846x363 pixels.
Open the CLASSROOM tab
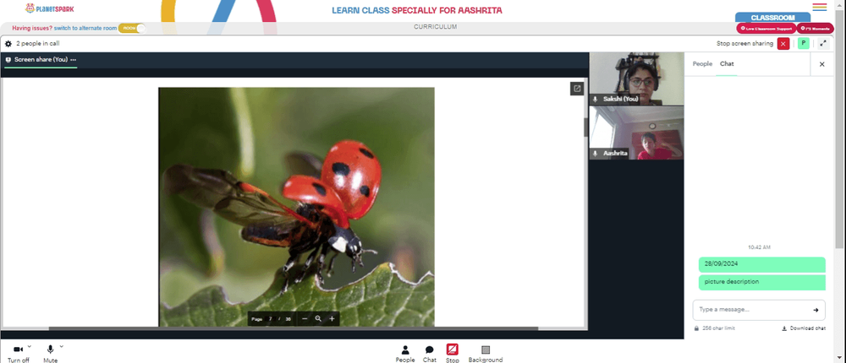[x=772, y=17]
